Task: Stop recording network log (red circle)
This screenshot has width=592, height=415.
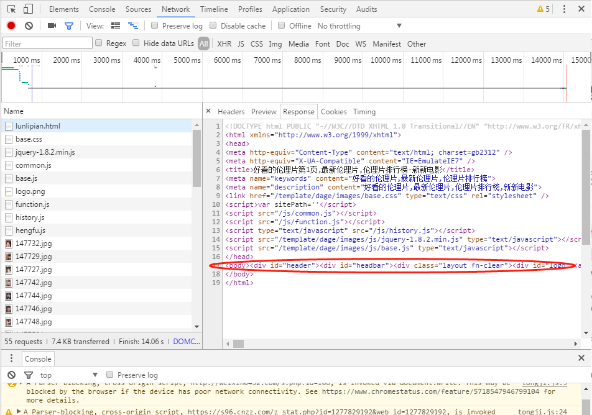Action: click(x=11, y=25)
